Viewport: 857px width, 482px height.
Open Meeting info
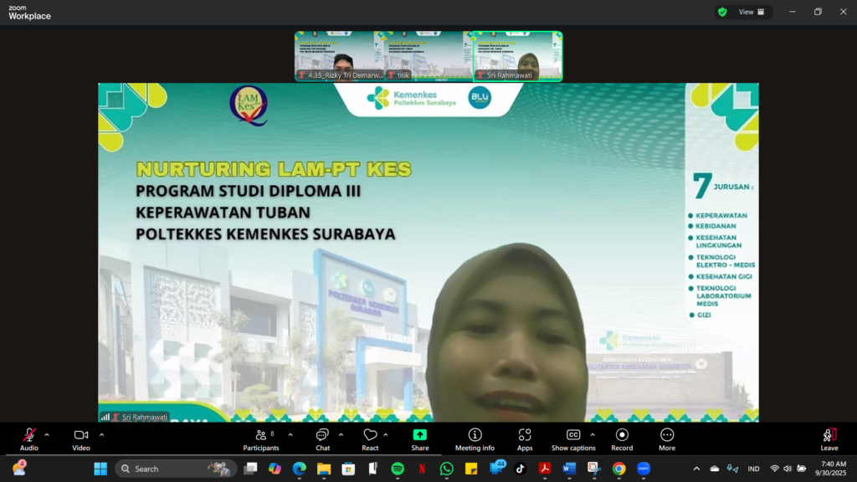point(475,439)
